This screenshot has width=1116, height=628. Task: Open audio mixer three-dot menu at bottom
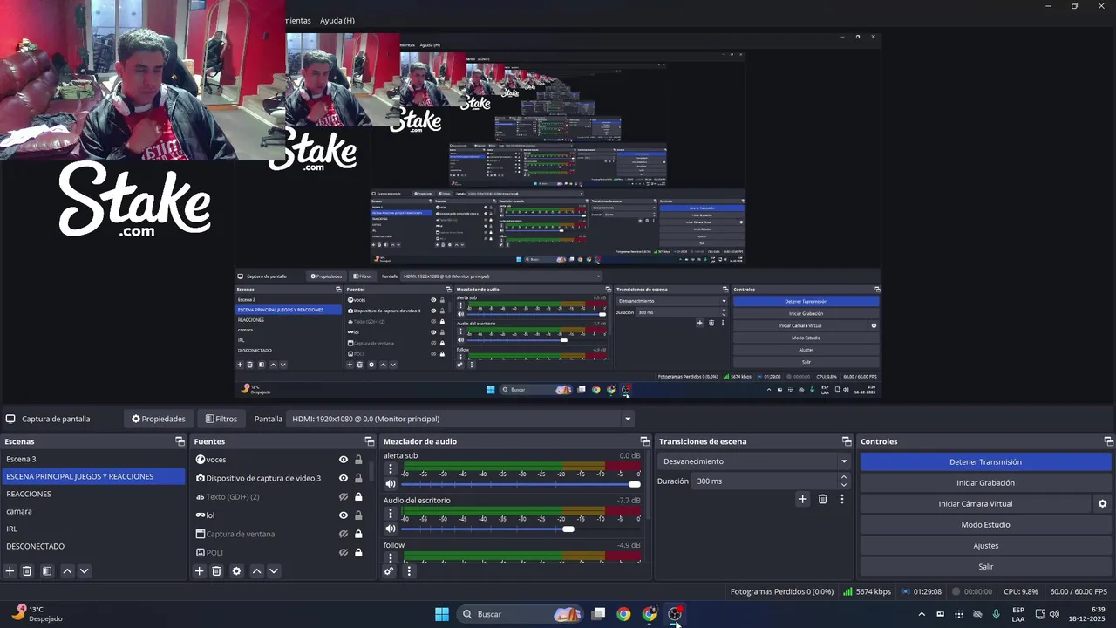tap(409, 571)
